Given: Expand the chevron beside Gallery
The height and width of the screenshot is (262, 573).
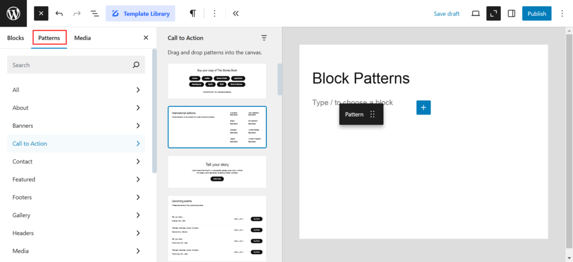Looking at the screenshot, I should pyautogui.click(x=138, y=215).
